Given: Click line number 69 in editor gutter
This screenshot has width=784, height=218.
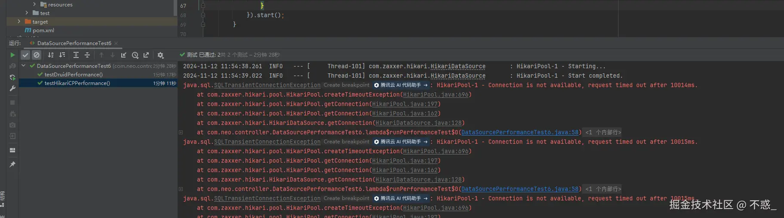Looking at the screenshot, I should tap(183, 25).
